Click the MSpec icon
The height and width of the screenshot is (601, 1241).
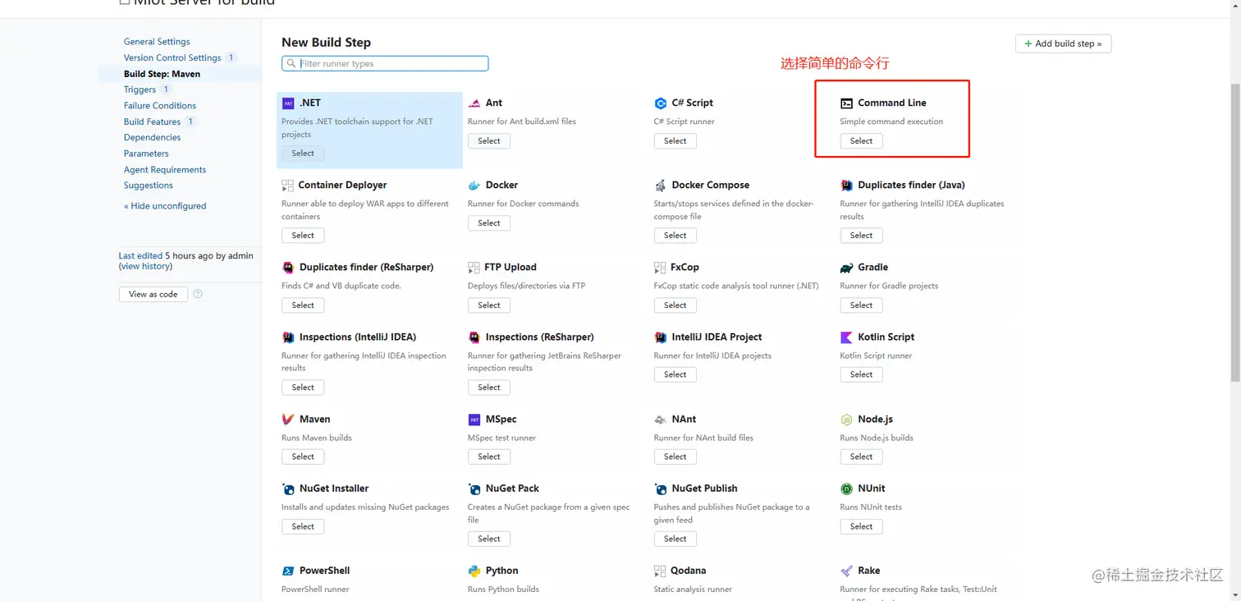coord(474,420)
